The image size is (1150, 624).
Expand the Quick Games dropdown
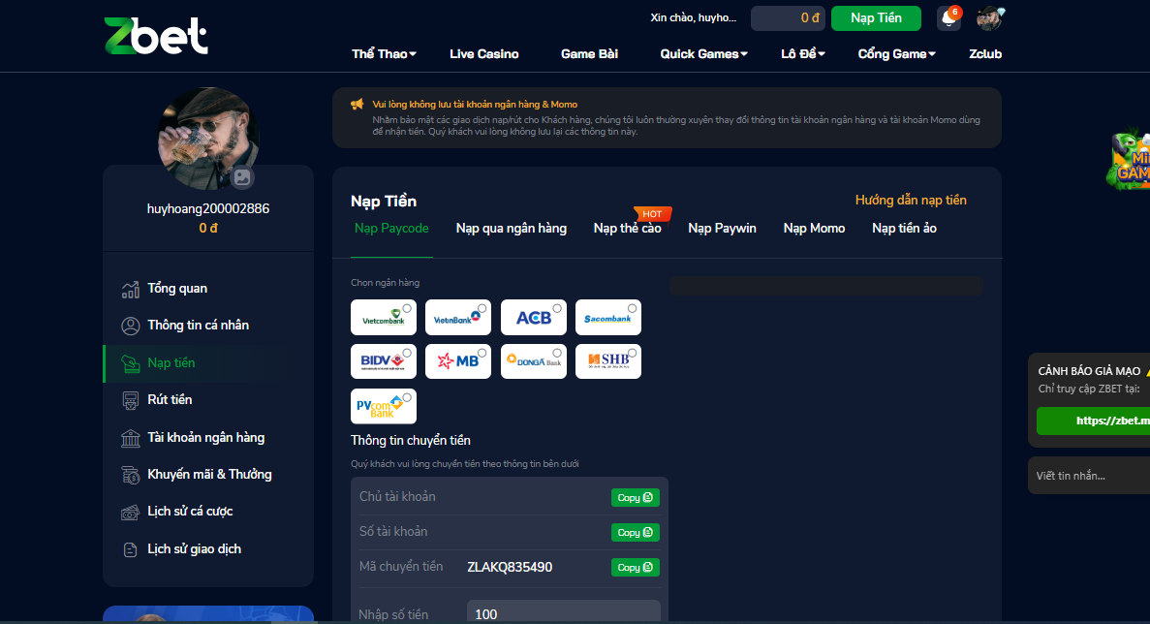pyautogui.click(x=703, y=54)
